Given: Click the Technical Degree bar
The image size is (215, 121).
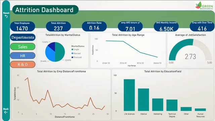Looking at the screenshot, I should [x=172, y=105].
